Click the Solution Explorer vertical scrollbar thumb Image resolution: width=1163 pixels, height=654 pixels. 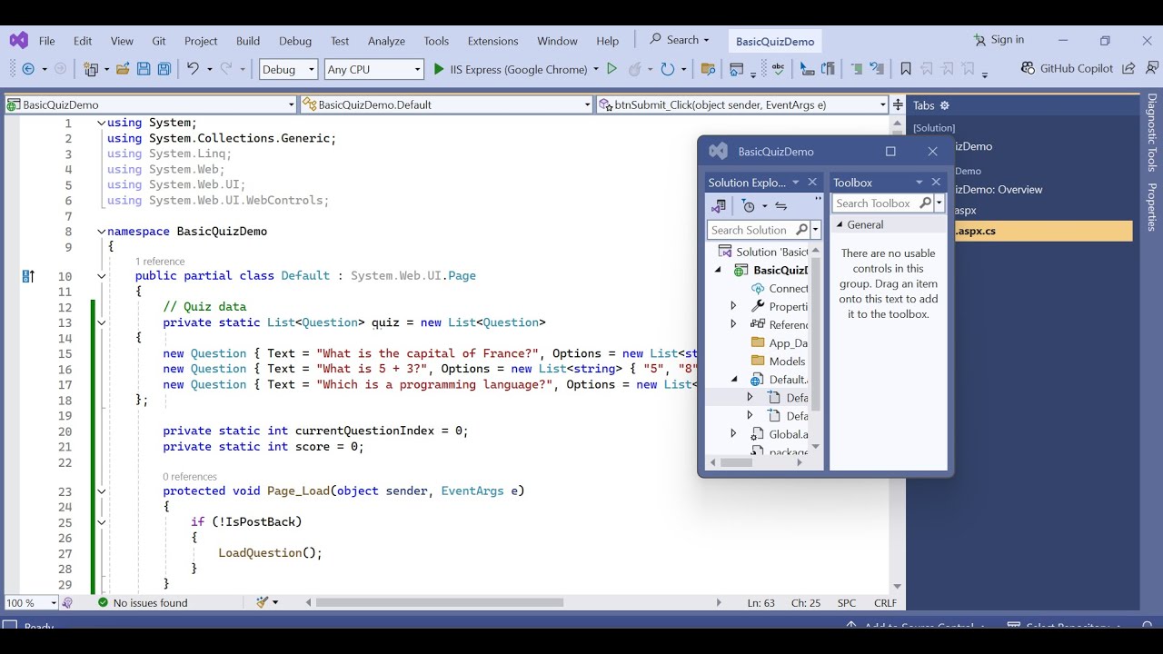tap(815, 333)
